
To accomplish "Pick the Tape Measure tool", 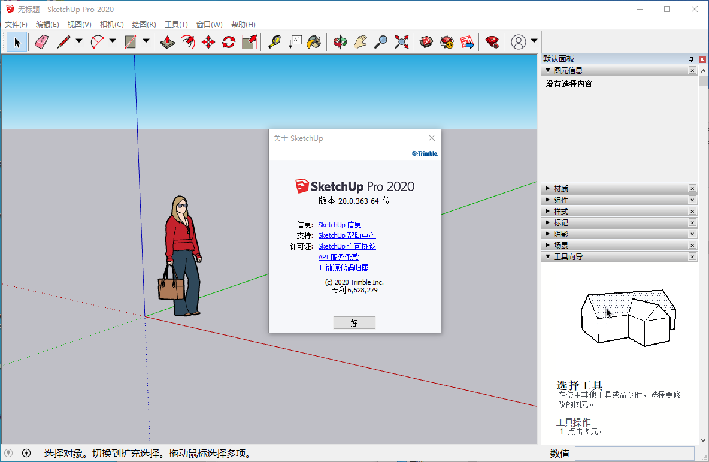I will 275,42.
